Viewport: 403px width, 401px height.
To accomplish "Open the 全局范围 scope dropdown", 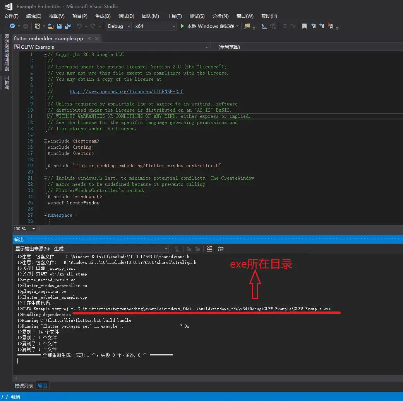I will click(306, 47).
